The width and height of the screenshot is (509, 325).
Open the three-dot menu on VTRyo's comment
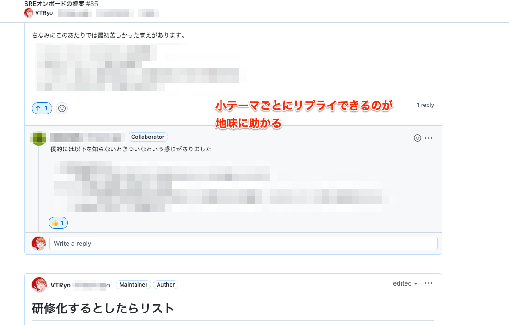click(x=429, y=283)
